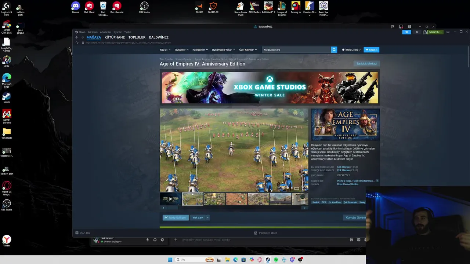Open Yandex browser desktop icon
The image size is (470, 264).
(x=7, y=241)
